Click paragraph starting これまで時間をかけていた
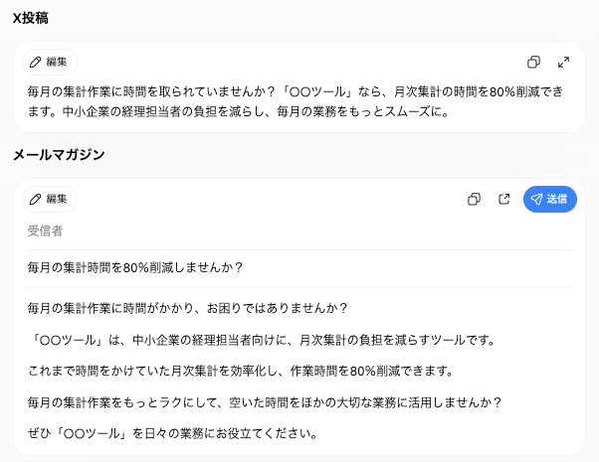The height and width of the screenshot is (462, 599). 241,371
